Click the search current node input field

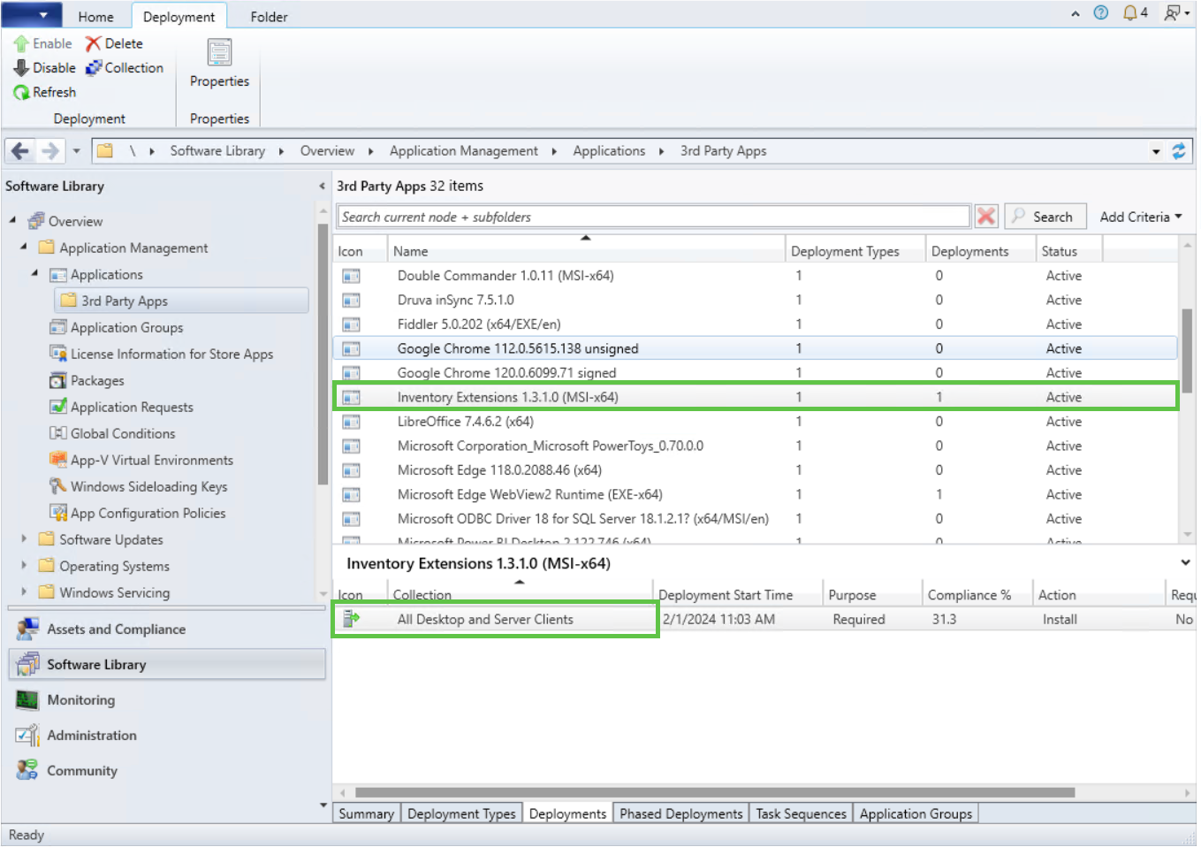coord(652,217)
